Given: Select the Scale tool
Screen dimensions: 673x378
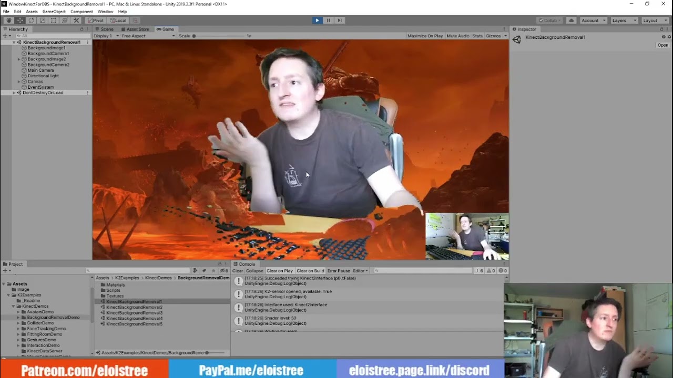Looking at the screenshot, I should point(43,20).
